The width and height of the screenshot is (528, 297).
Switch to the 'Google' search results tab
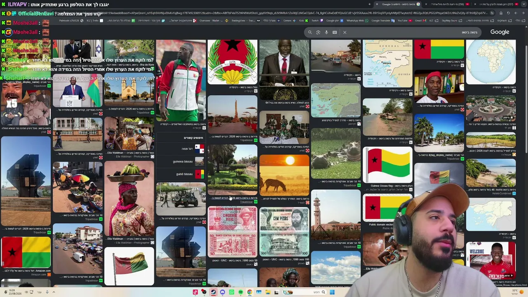pos(398,4)
